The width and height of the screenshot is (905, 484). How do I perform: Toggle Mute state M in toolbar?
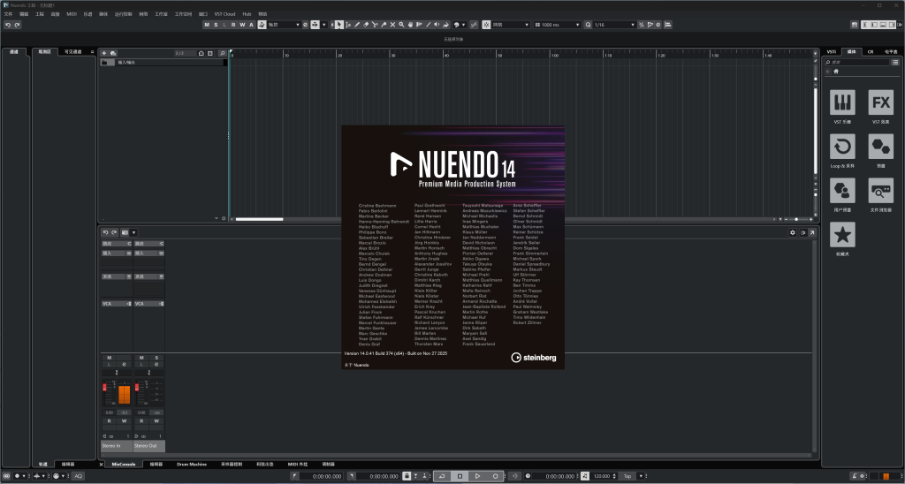pos(207,25)
